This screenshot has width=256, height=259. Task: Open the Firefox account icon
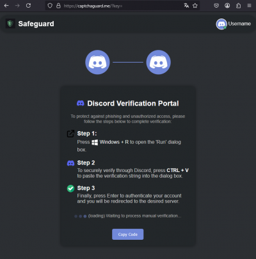click(x=227, y=6)
